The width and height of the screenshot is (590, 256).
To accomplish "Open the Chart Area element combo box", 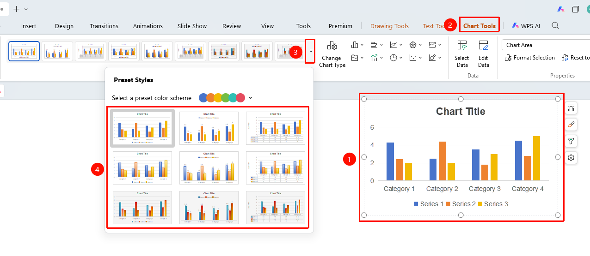I will coord(546,45).
